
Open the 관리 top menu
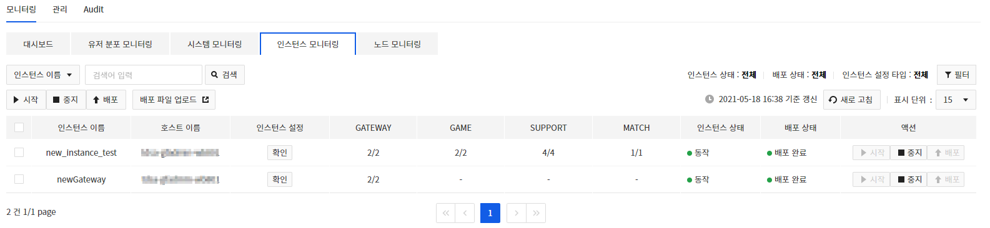[x=60, y=9]
